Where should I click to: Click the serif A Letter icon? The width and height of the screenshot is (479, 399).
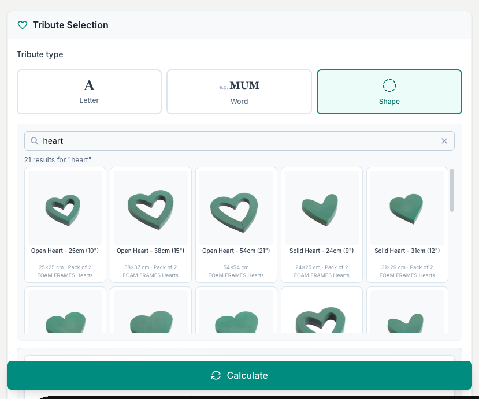89,85
